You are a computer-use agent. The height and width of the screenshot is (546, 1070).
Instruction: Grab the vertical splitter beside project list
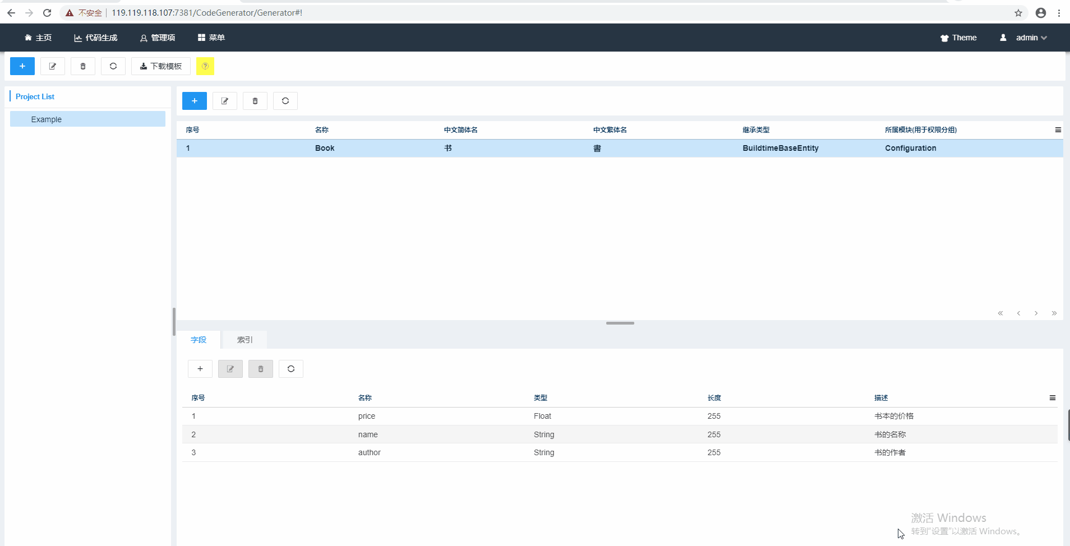[x=174, y=322]
